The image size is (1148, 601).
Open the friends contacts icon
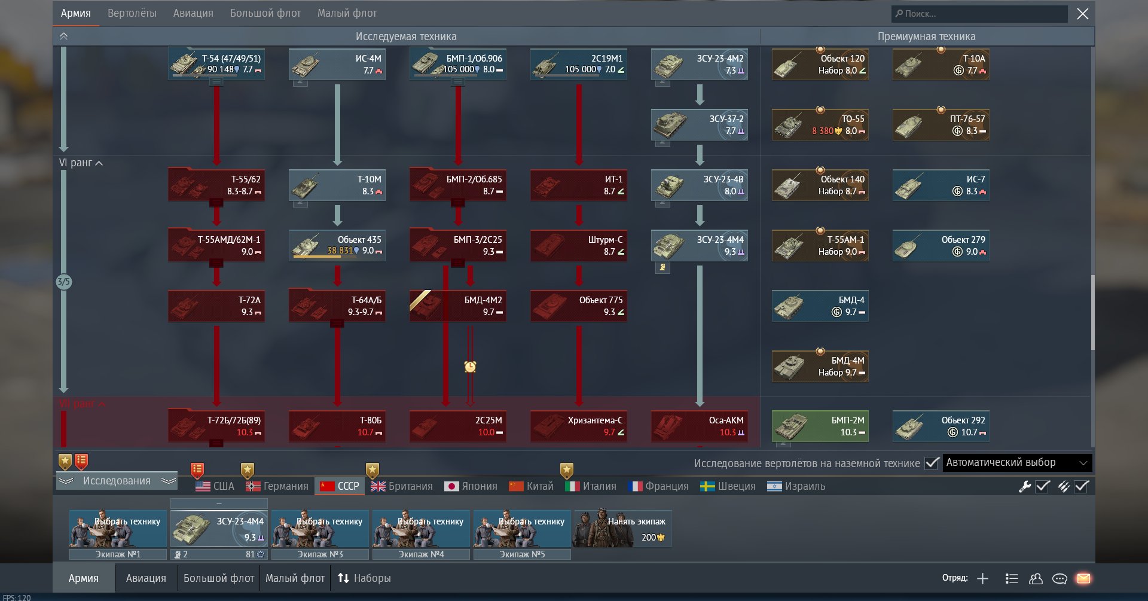pos(1036,578)
